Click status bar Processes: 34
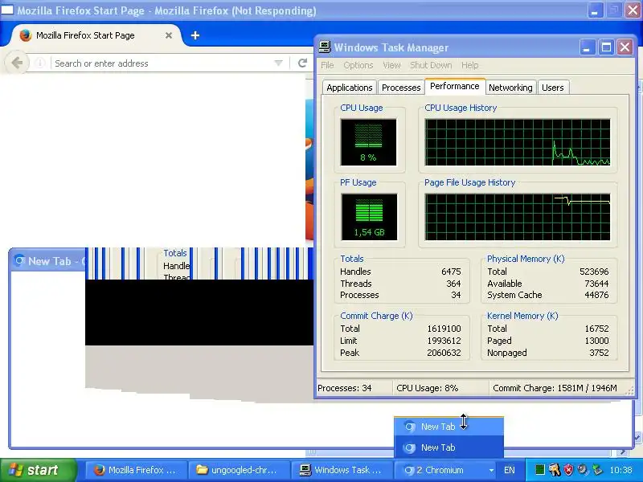643x482 pixels. click(345, 388)
